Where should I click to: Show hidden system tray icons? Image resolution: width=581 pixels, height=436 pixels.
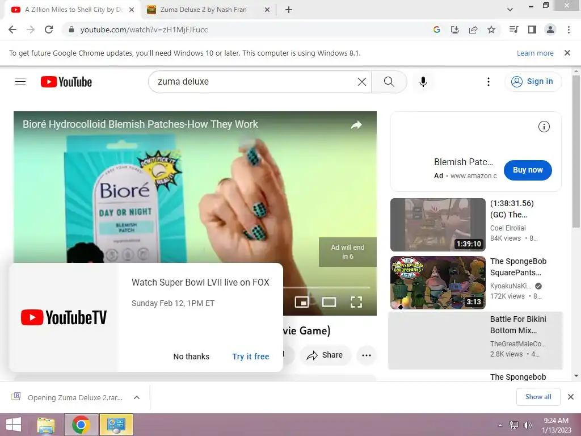500,425
